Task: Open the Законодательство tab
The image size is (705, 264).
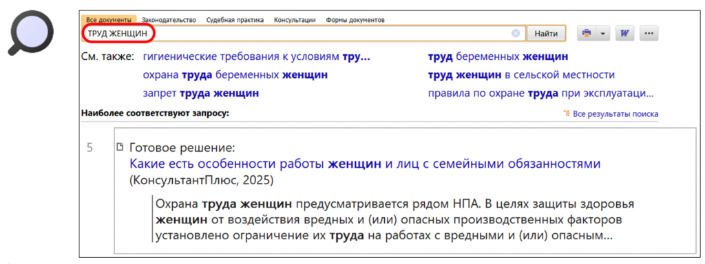Action: tap(169, 20)
